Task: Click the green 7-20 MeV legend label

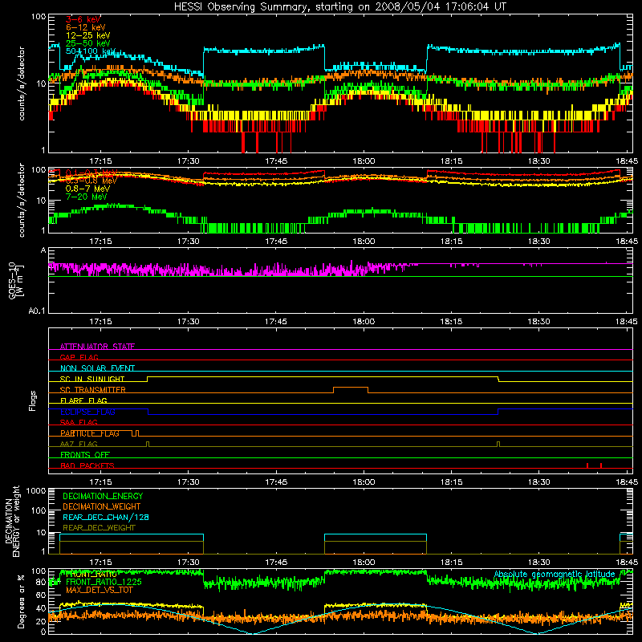Action: (86, 197)
